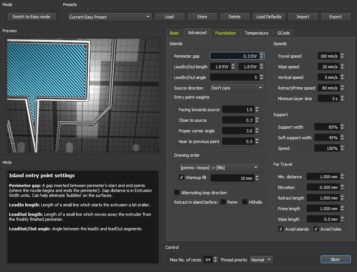Open the Source direction dropdown
This screenshot has height=272, width=357.
pos(237,88)
